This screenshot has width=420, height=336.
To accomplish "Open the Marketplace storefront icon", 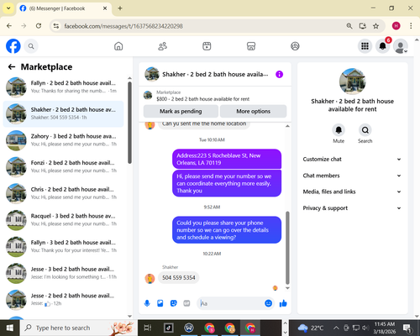I will [251, 46].
